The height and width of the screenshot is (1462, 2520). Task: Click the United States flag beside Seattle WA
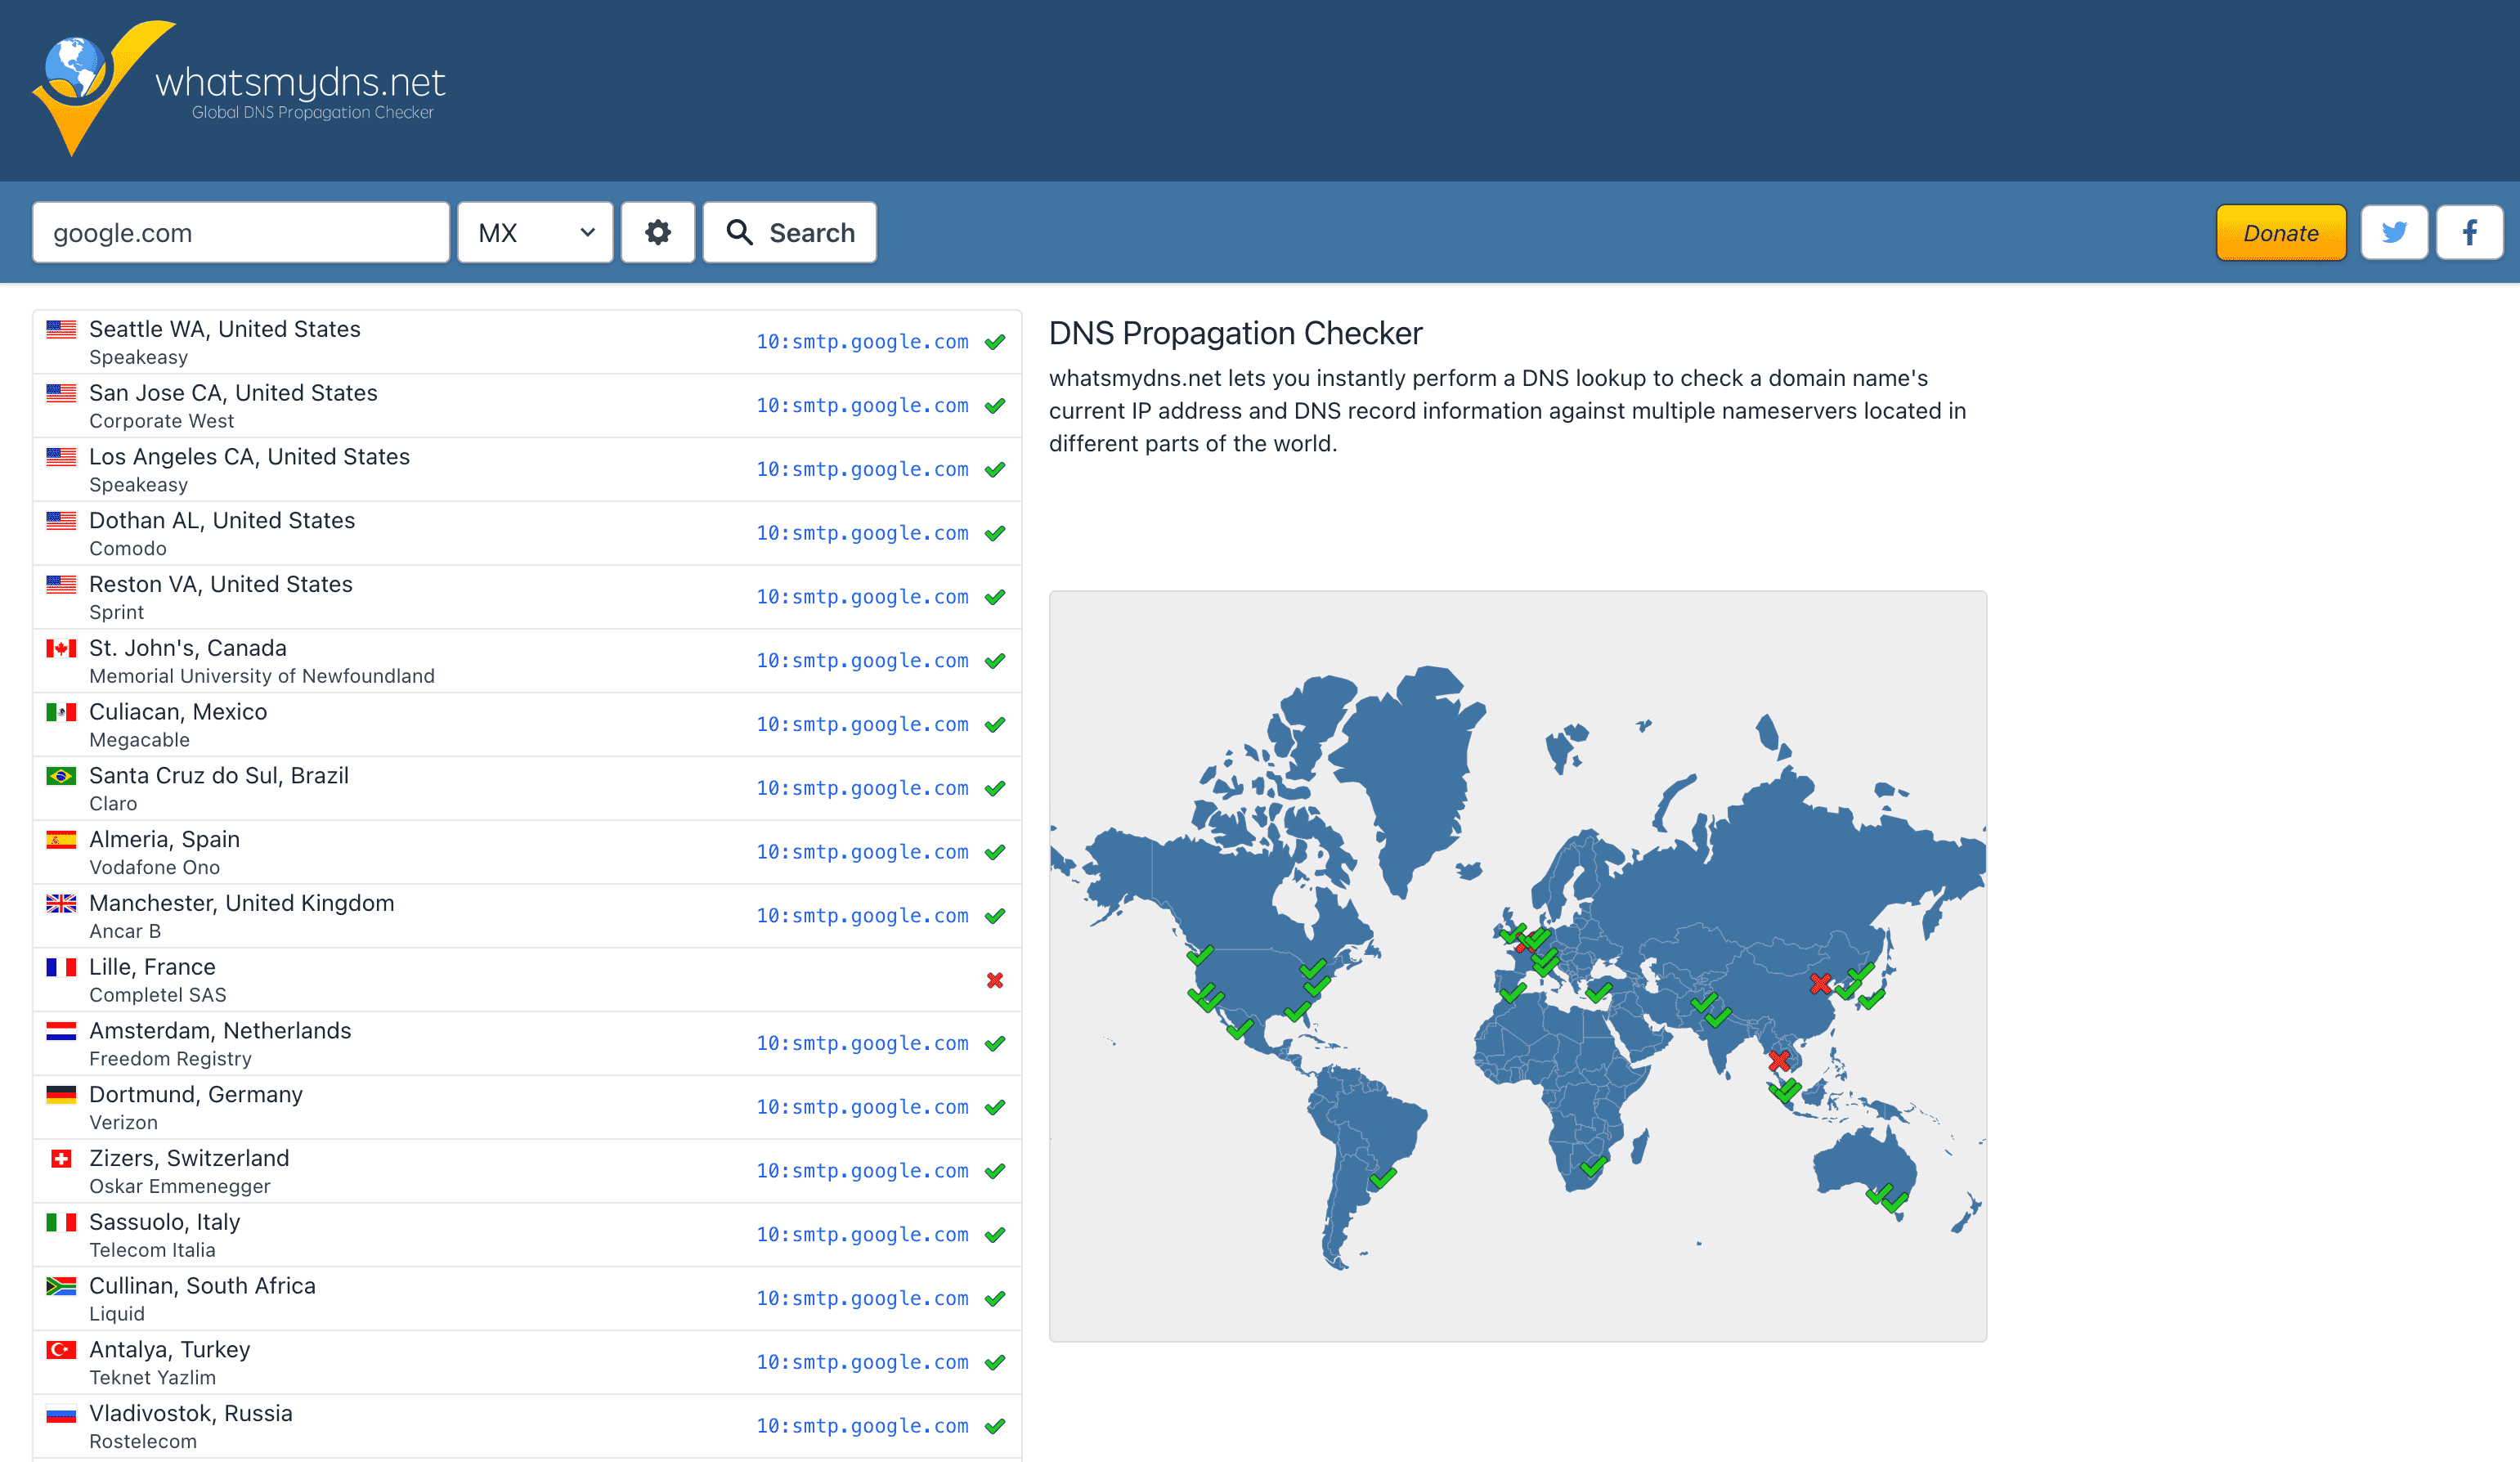[x=61, y=329]
